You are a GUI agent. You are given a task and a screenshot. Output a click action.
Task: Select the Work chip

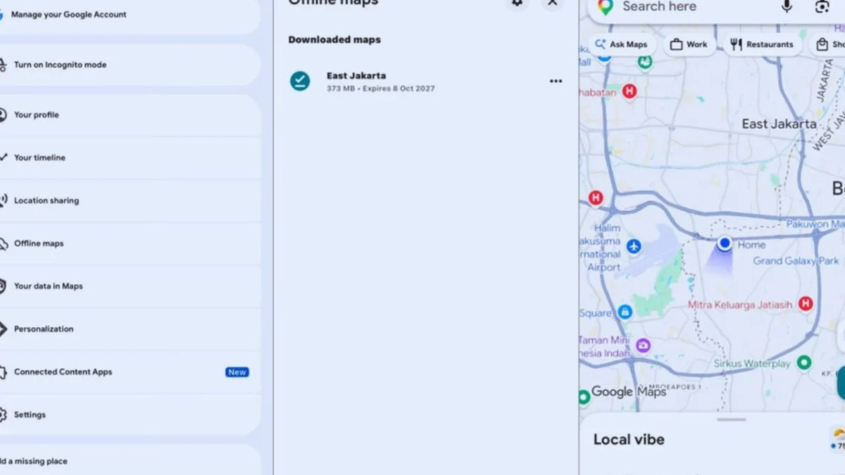[x=689, y=44]
